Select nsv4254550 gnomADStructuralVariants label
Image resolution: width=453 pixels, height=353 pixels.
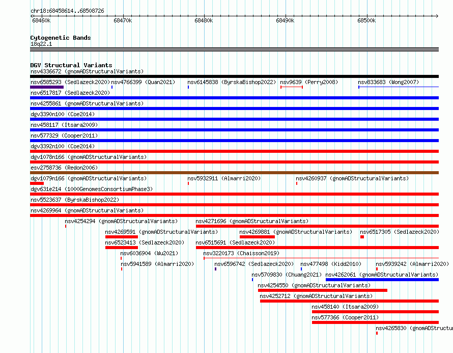[x=314, y=285]
